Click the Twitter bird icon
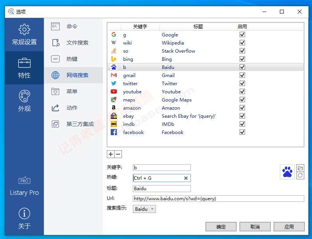The width and height of the screenshot is (312, 239). [x=114, y=83]
